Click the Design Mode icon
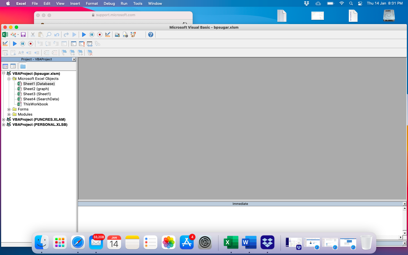The image size is (408, 255). pyautogui.click(x=108, y=35)
